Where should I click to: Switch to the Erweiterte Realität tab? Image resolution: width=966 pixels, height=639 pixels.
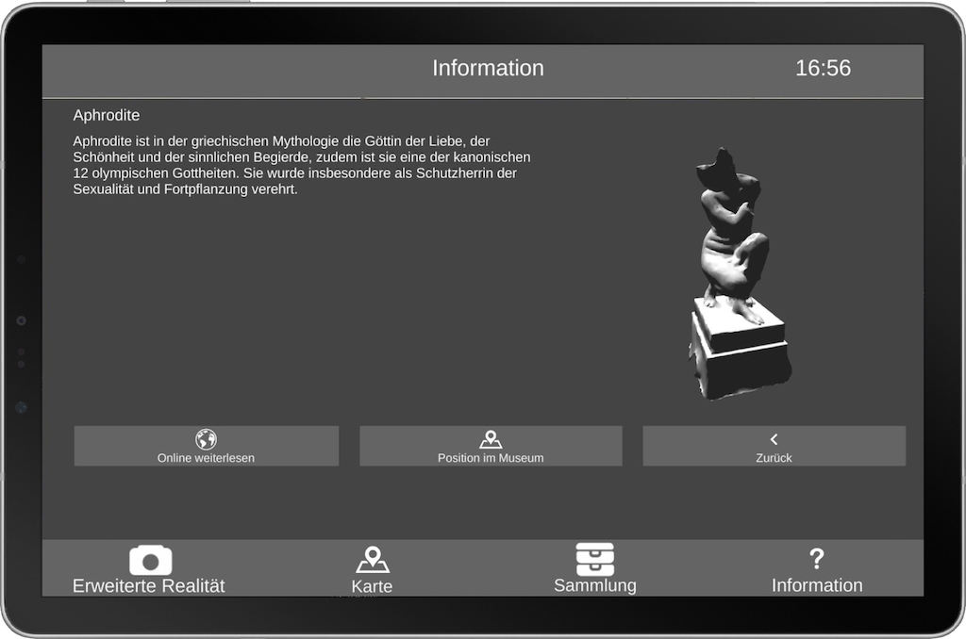coord(148,570)
